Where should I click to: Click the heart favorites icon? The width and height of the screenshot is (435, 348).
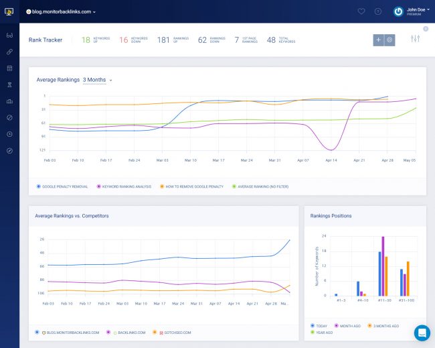tap(362, 11)
